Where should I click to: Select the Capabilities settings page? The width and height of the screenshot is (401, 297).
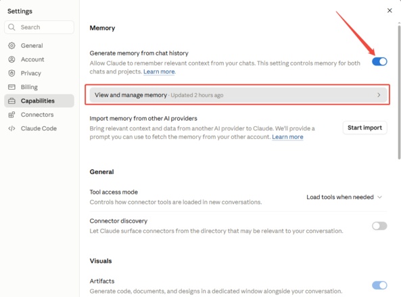click(39, 101)
